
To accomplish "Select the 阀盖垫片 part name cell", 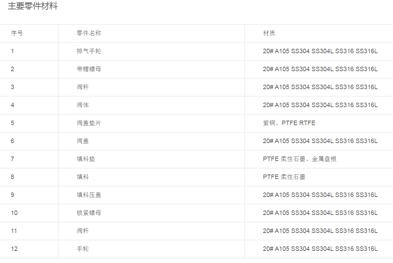I will (89, 123).
